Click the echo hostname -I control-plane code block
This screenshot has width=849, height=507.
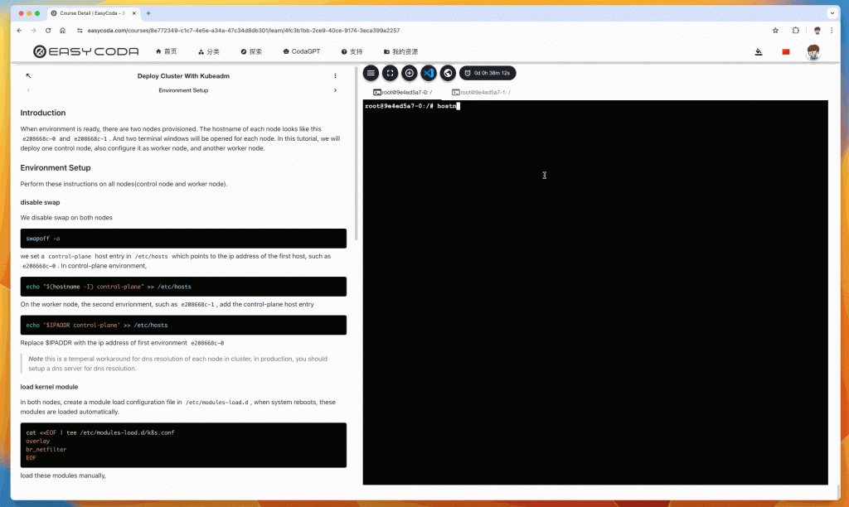tap(183, 287)
